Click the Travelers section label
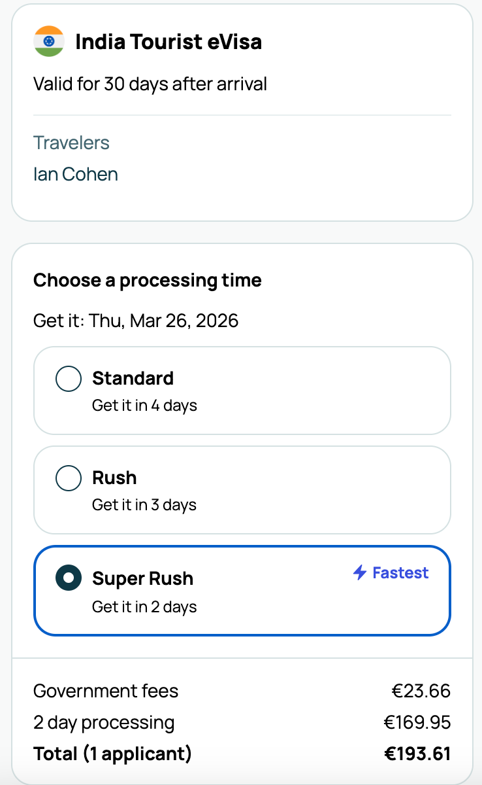The width and height of the screenshot is (482, 785). (71, 143)
